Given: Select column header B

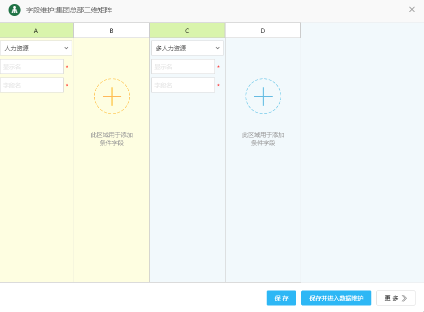Looking at the screenshot, I should pos(111,30).
